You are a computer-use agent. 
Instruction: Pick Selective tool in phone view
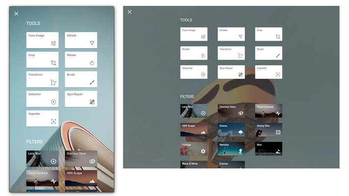point(42,99)
